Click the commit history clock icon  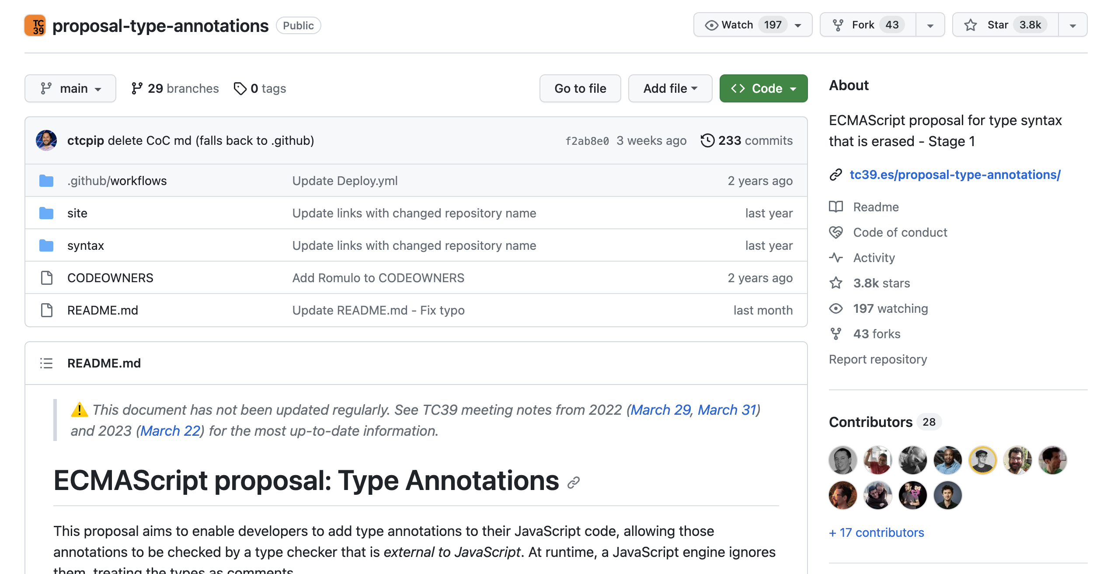[x=707, y=140]
